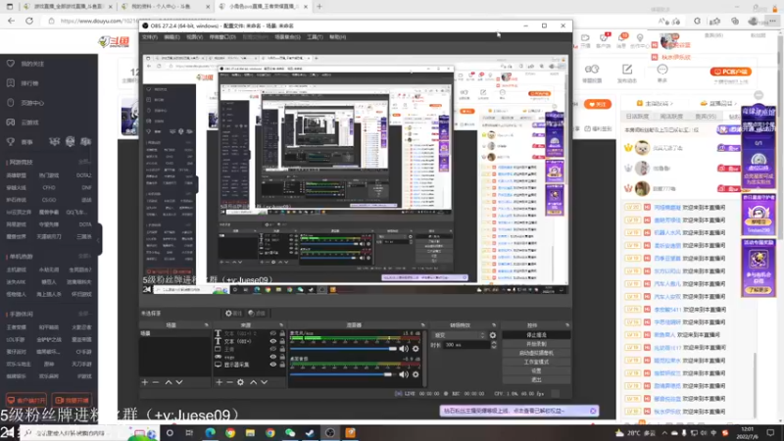Move scene up in OBS Scenes dock
This screenshot has height=441, width=784.
[169, 382]
